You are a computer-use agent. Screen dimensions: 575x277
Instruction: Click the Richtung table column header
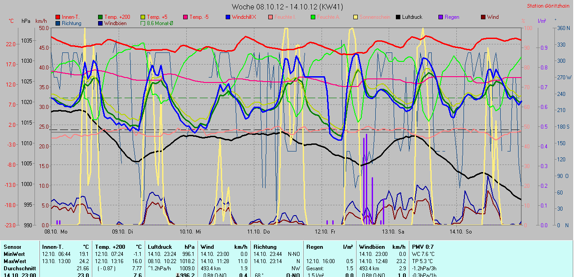(x=265, y=247)
